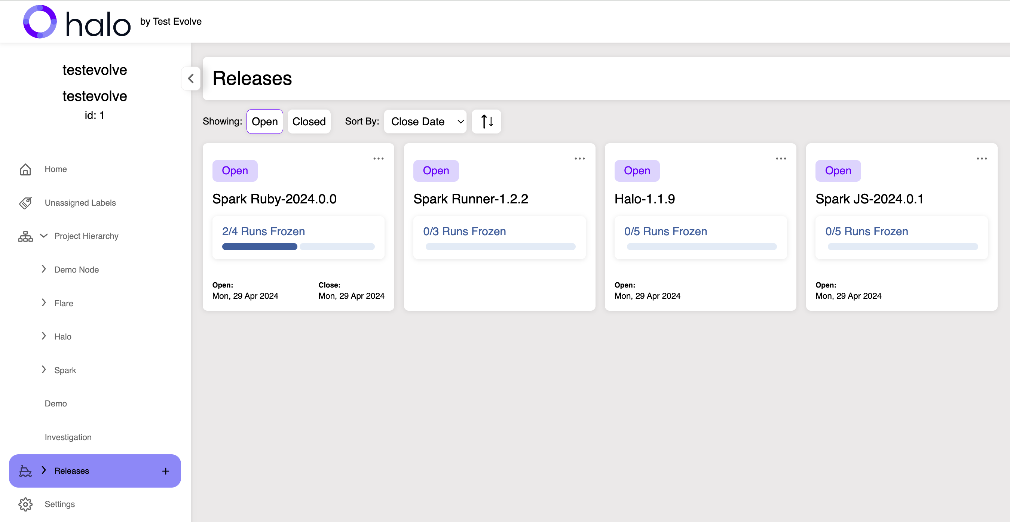Select Open releases filter

pyautogui.click(x=265, y=121)
